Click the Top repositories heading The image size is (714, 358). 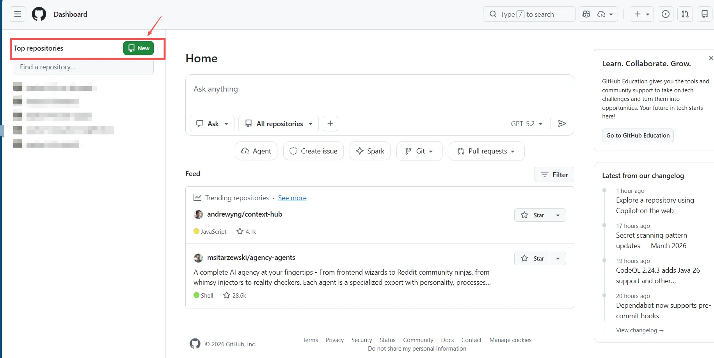pos(39,48)
